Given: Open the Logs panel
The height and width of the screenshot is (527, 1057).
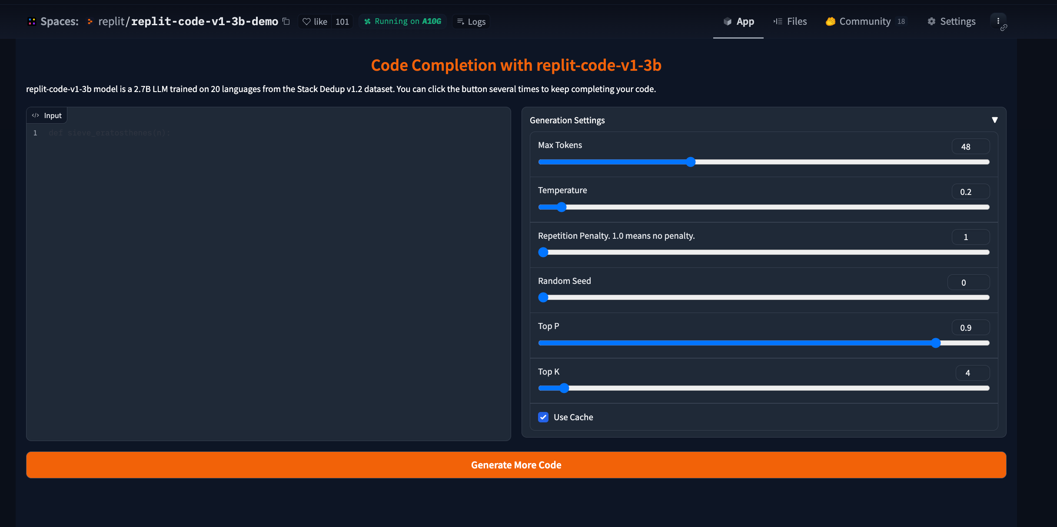Looking at the screenshot, I should tap(471, 21).
